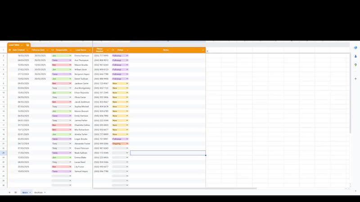Viewport: 360px width, 202px height.
Task: Open Status dropdown for Jackson Carter
Action: [127, 83]
